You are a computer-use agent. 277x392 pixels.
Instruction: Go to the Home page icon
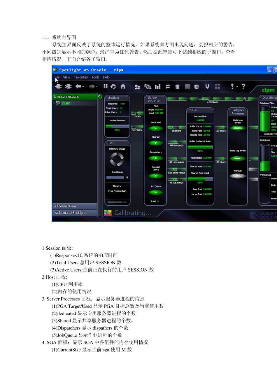click(123, 86)
